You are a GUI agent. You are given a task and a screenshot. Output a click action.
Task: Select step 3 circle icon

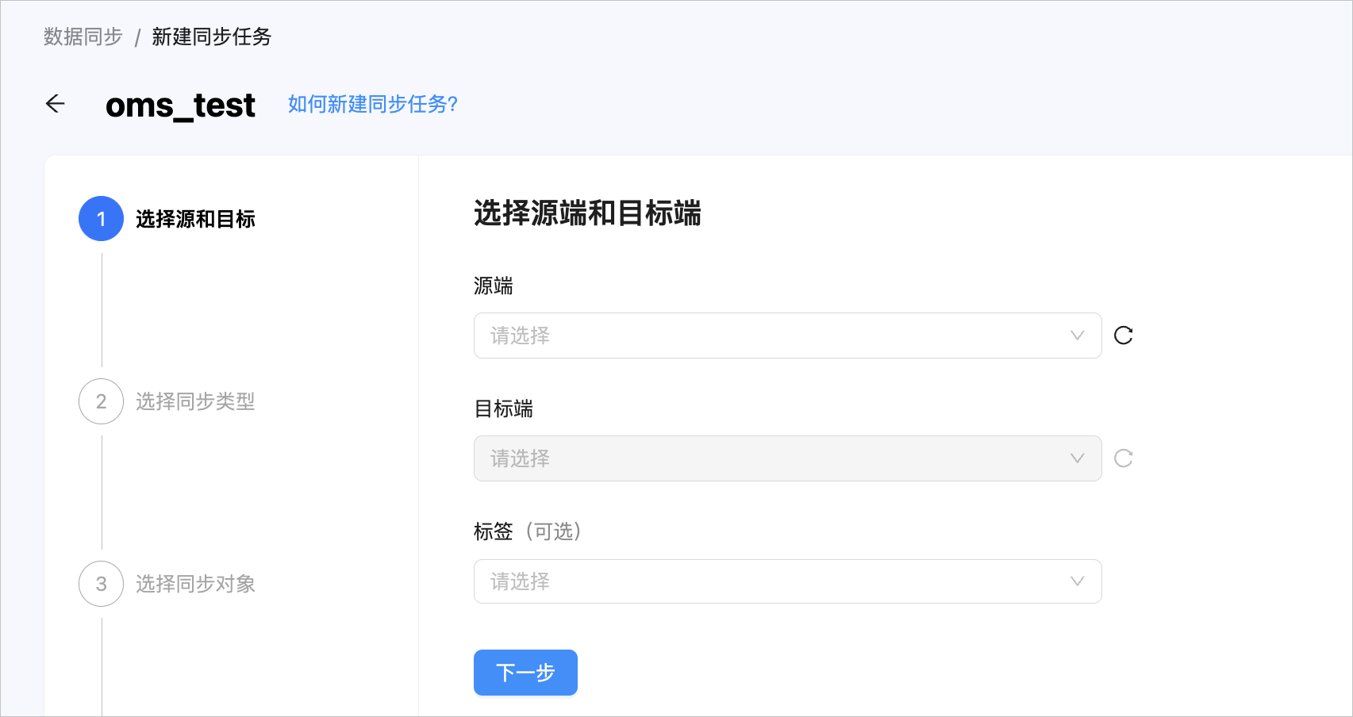pyautogui.click(x=101, y=584)
